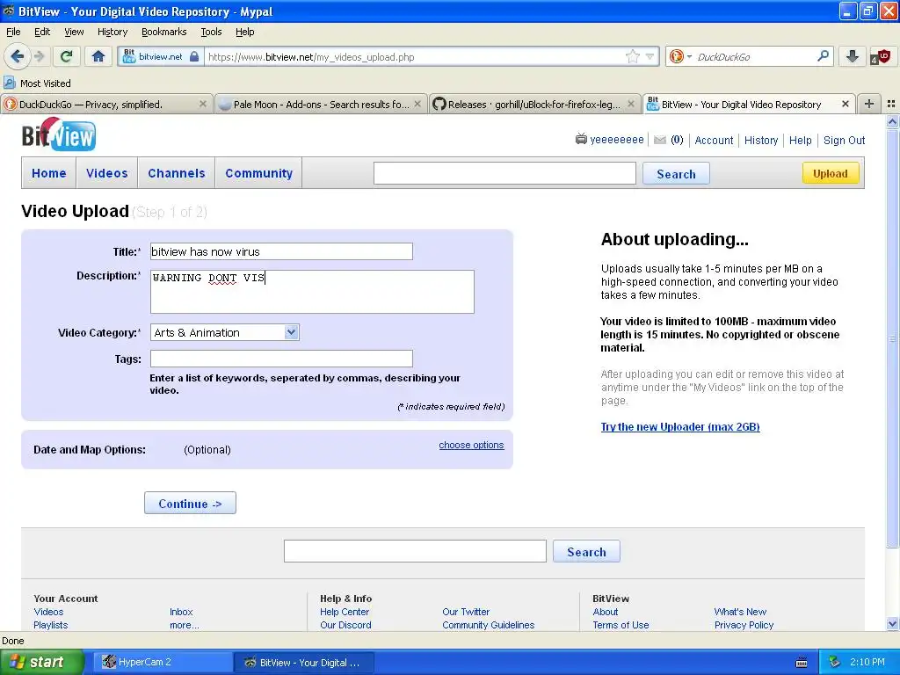The height and width of the screenshot is (675, 900).
Task: Click the padlock security icon
Action: click(x=194, y=56)
